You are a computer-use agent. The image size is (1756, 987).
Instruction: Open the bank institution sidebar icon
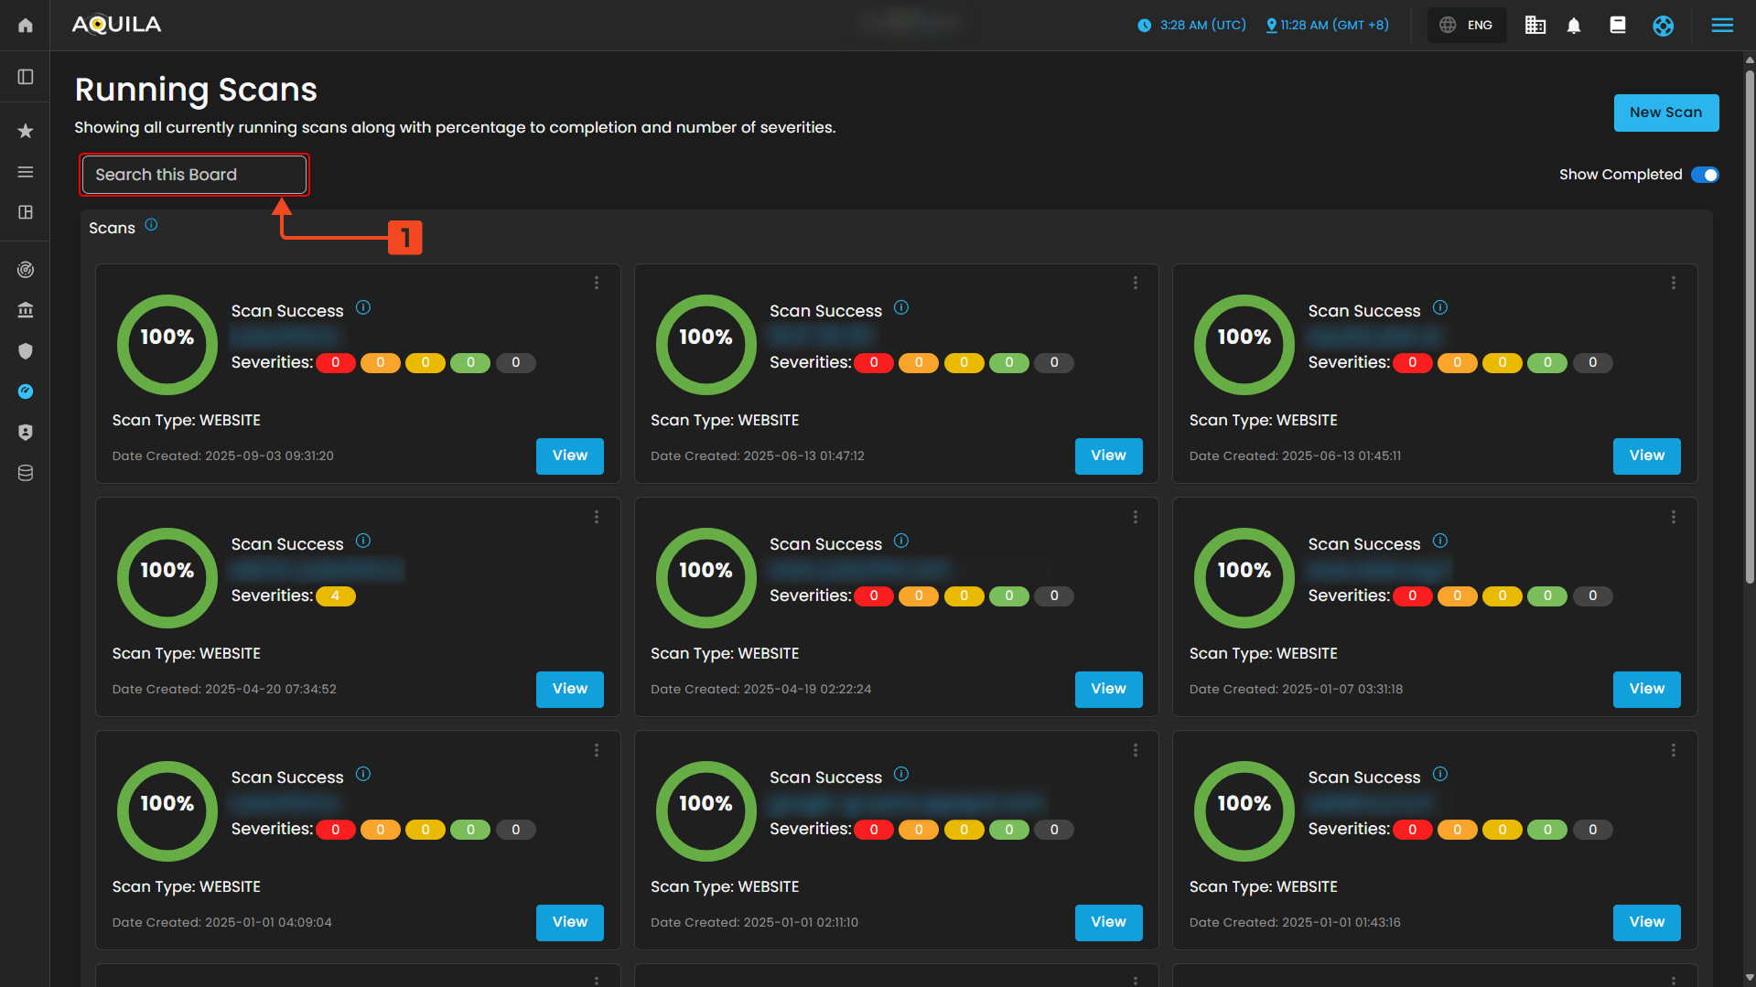tap(26, 310)
